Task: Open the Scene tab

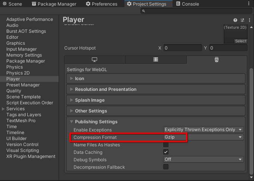Action: (12, 4)
